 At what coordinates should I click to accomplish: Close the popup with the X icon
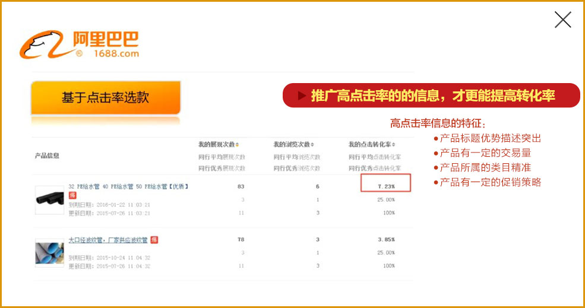pos(562,20)
